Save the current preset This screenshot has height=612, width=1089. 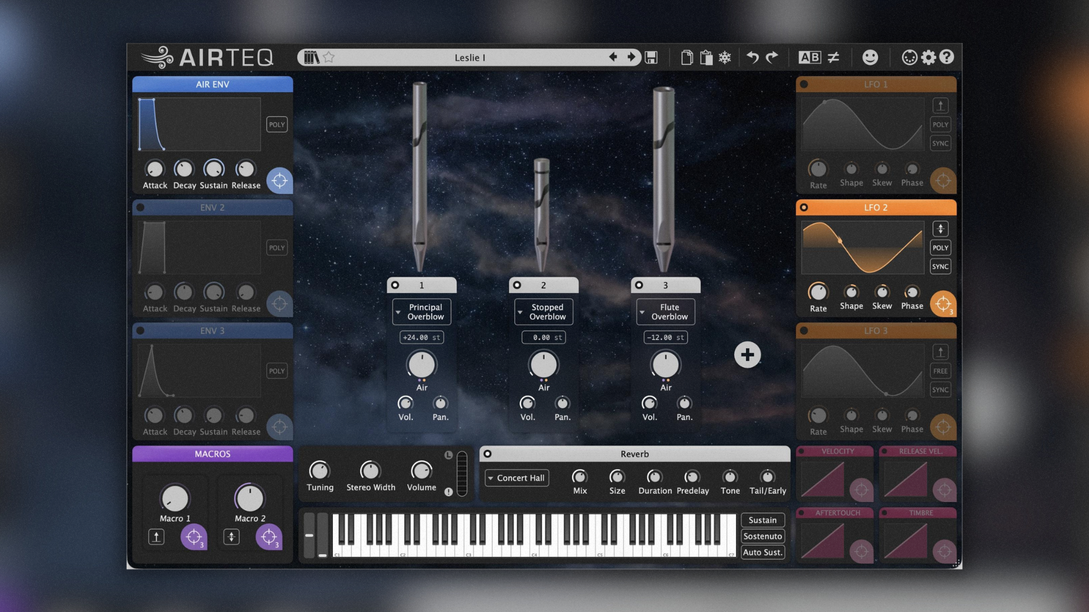(651, 57)
